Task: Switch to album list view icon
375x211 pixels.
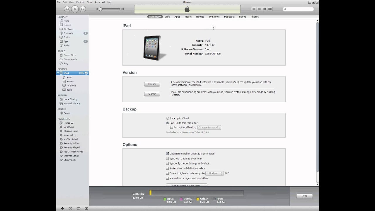Action: coord(259,9)
